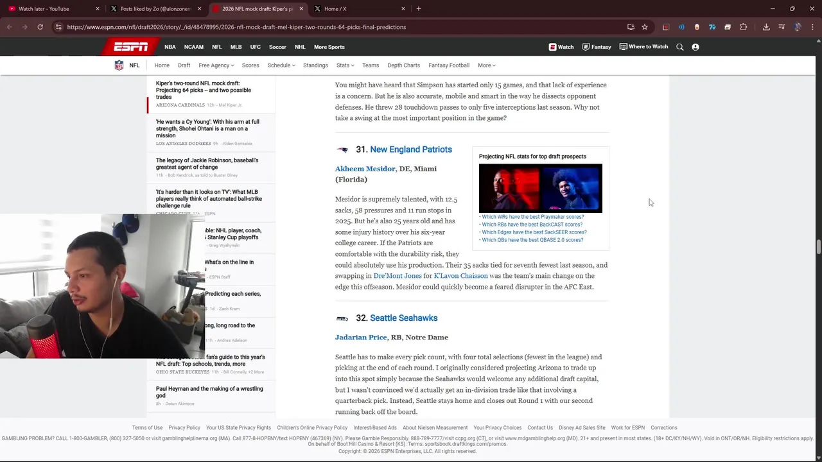Close the Watch later YouTube tab
The height and width of the screenshot is (462, 822).
98,9
